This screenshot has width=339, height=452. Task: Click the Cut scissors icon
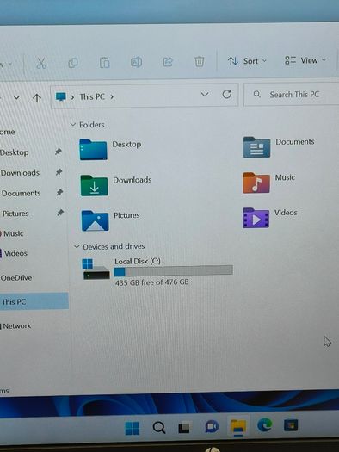point(41,63)
